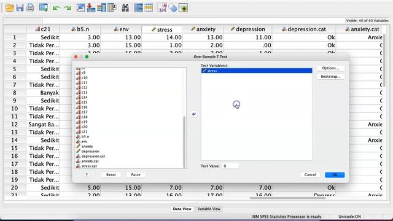Toggle Value Labels toolbar icon
Screen dimensions: 393x221
point(162,8)
